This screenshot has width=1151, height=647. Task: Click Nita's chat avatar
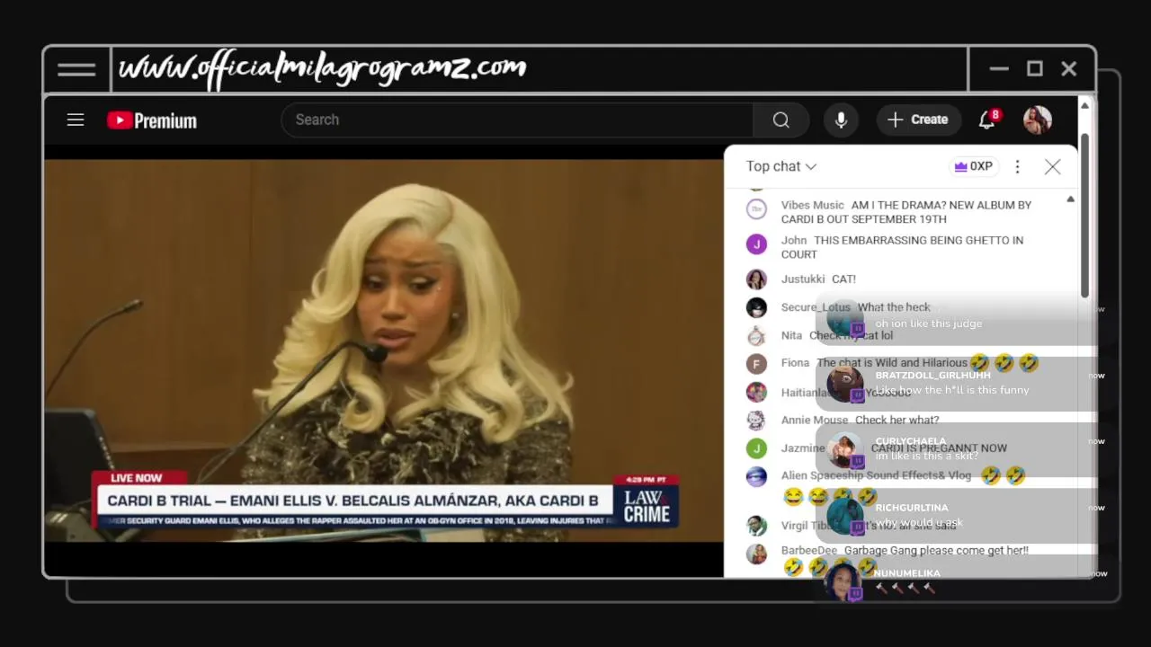point(756,335)
